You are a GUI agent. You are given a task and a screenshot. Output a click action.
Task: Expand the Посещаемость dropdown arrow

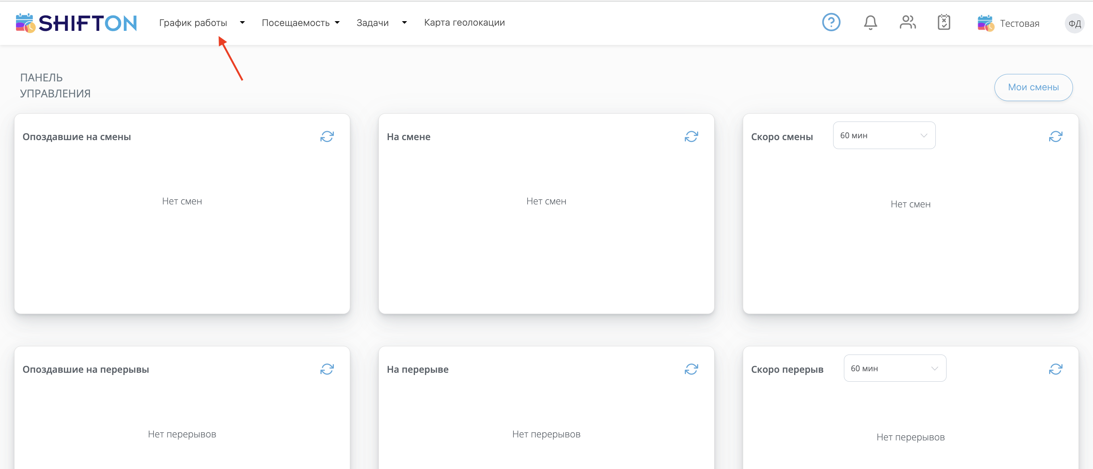[337, 23]
